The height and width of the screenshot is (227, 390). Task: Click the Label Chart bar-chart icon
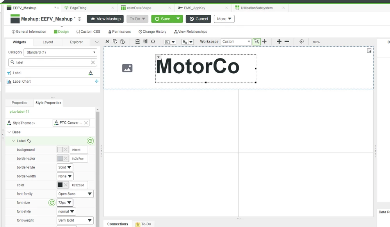click(8, 81)
